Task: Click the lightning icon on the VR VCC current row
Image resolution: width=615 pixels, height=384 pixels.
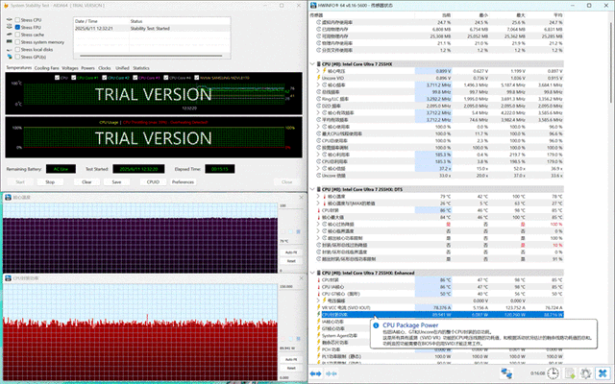Action: (x=318, y=307)
